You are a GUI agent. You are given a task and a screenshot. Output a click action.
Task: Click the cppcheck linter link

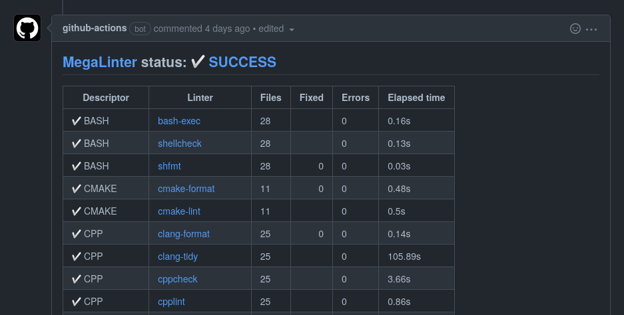click(178, 279)
